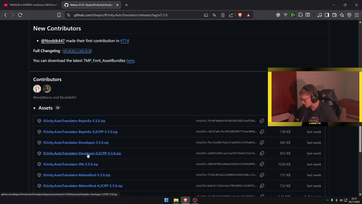Image resolution: width=362 pixels, height=204 pixels.
Task: Open the music note playlist icon
Action: (320, 15)
